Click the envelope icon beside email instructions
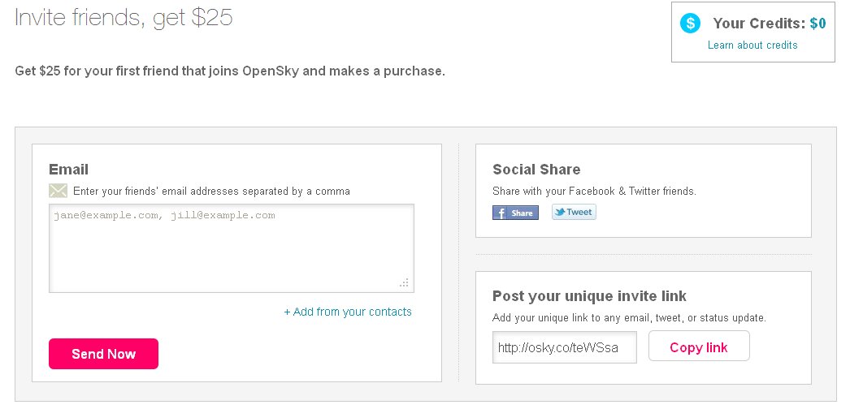This screenshot has height=409, width=850. click(x=58, y=191)
